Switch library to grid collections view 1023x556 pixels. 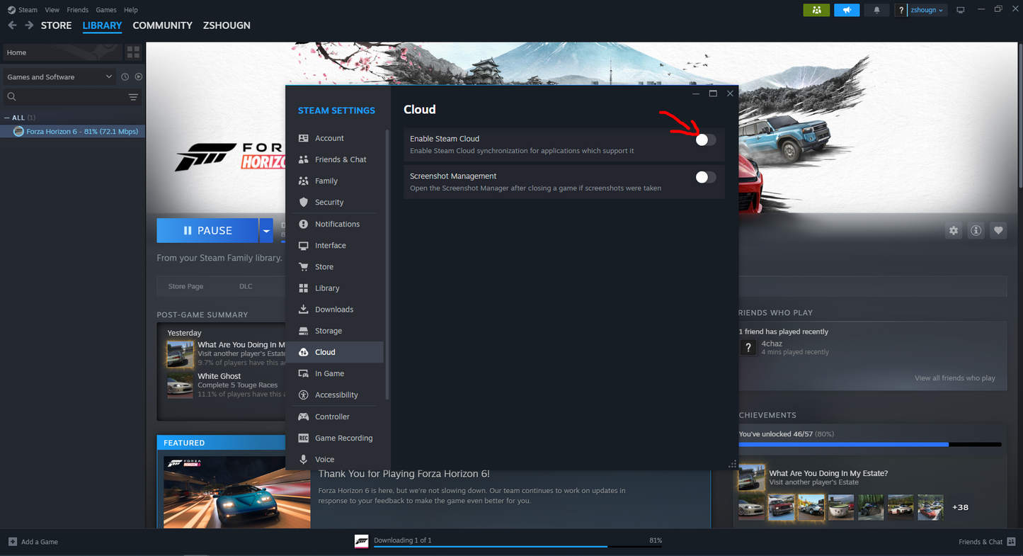pos(133,52)
